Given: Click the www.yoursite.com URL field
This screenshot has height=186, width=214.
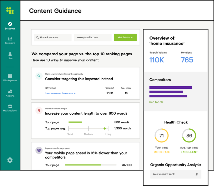Looking at the screenshot, I should [93, 37].
